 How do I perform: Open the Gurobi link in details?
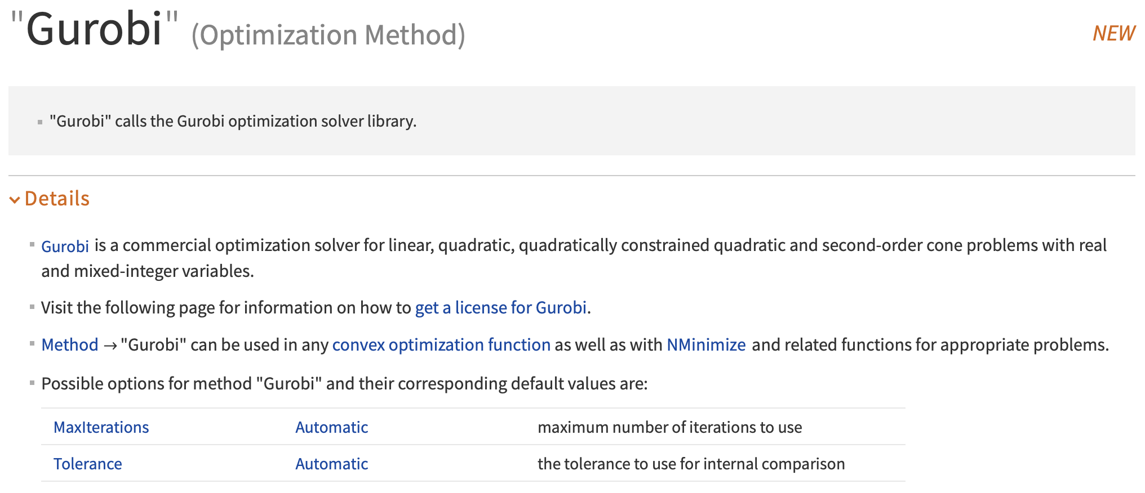click(65, 246)
